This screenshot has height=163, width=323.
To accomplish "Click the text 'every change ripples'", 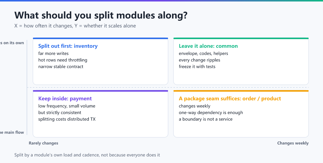I will (x=199, y=60).
